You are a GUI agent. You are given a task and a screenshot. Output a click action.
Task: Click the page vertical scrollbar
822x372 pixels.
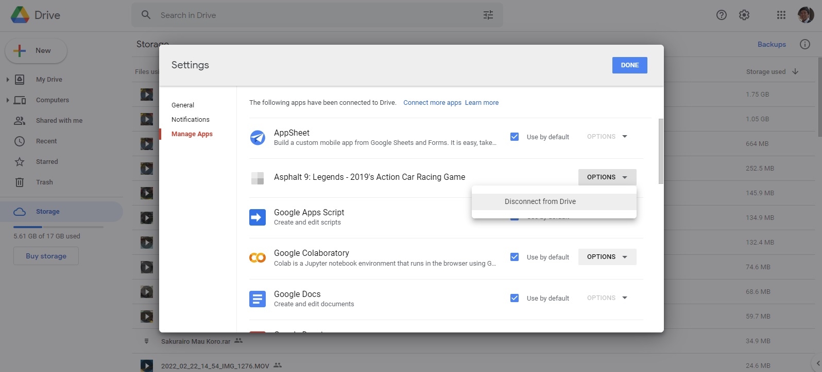point(819,97)
